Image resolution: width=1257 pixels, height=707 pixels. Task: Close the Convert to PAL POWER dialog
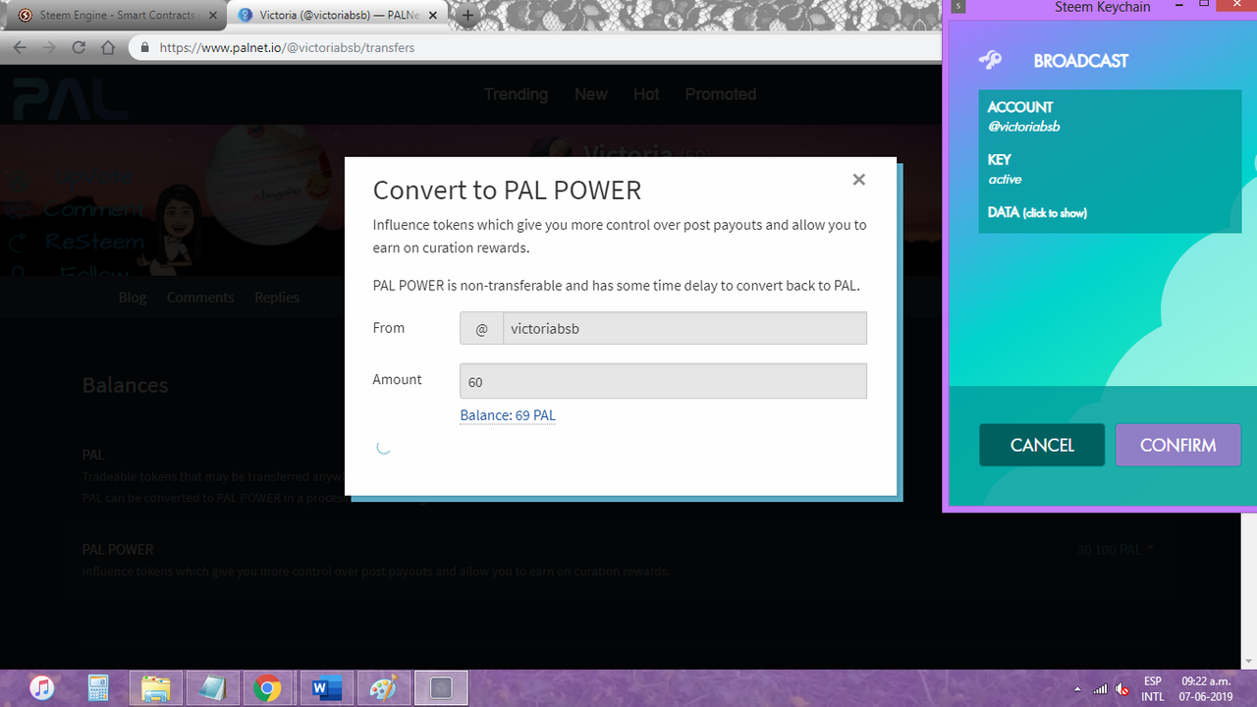858,180
